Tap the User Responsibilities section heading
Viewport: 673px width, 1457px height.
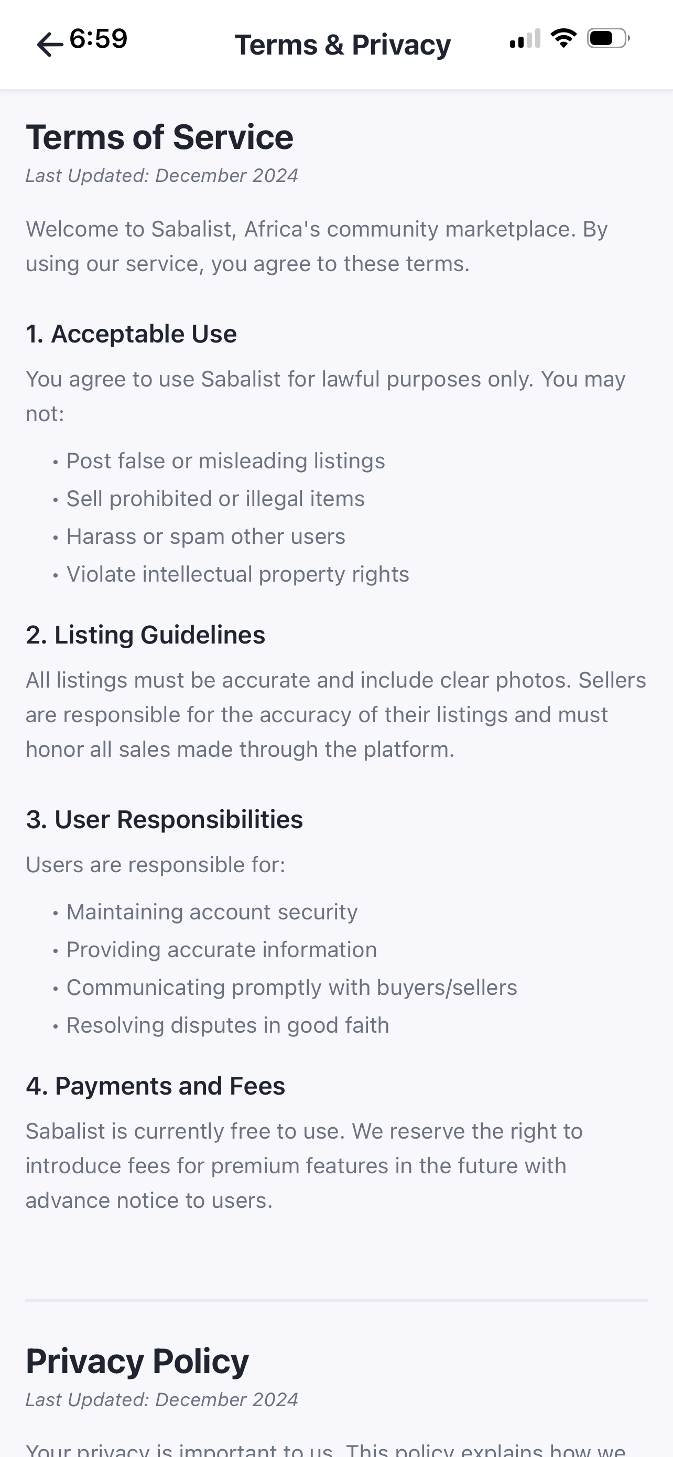coord(165,820)
